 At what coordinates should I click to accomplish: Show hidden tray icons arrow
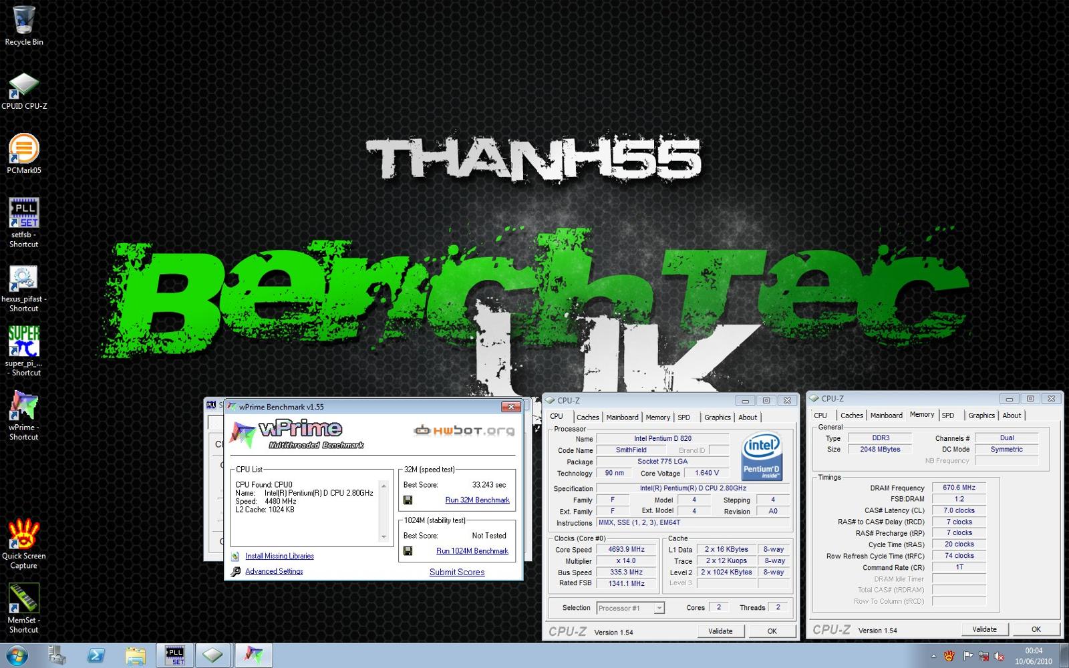933,656
